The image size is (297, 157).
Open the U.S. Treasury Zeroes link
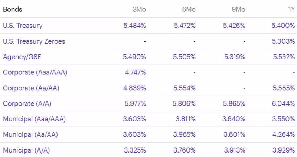coord(34,41)
